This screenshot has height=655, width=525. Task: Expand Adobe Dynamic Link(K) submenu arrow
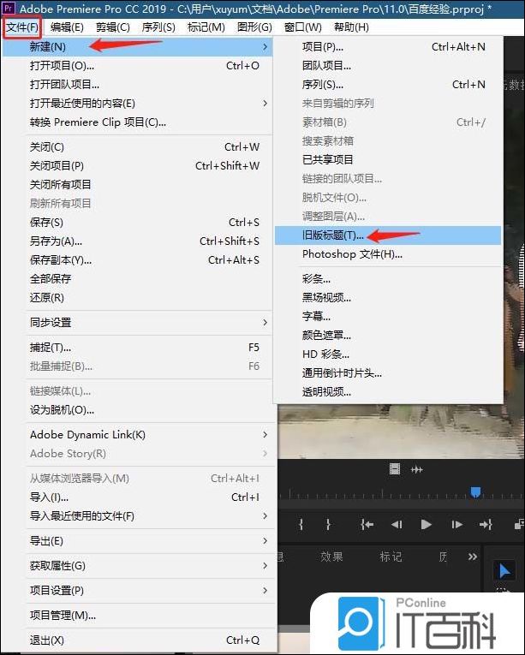[265, 434]
